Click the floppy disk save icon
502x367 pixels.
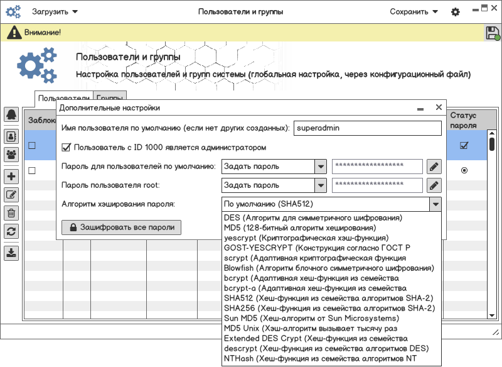click(x=493, y=33)
